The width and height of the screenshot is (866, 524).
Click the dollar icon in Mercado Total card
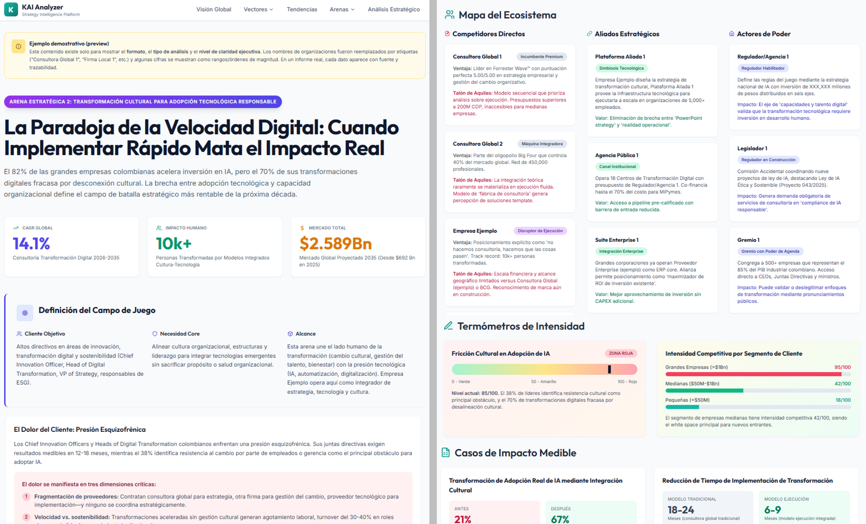(302, 228)
